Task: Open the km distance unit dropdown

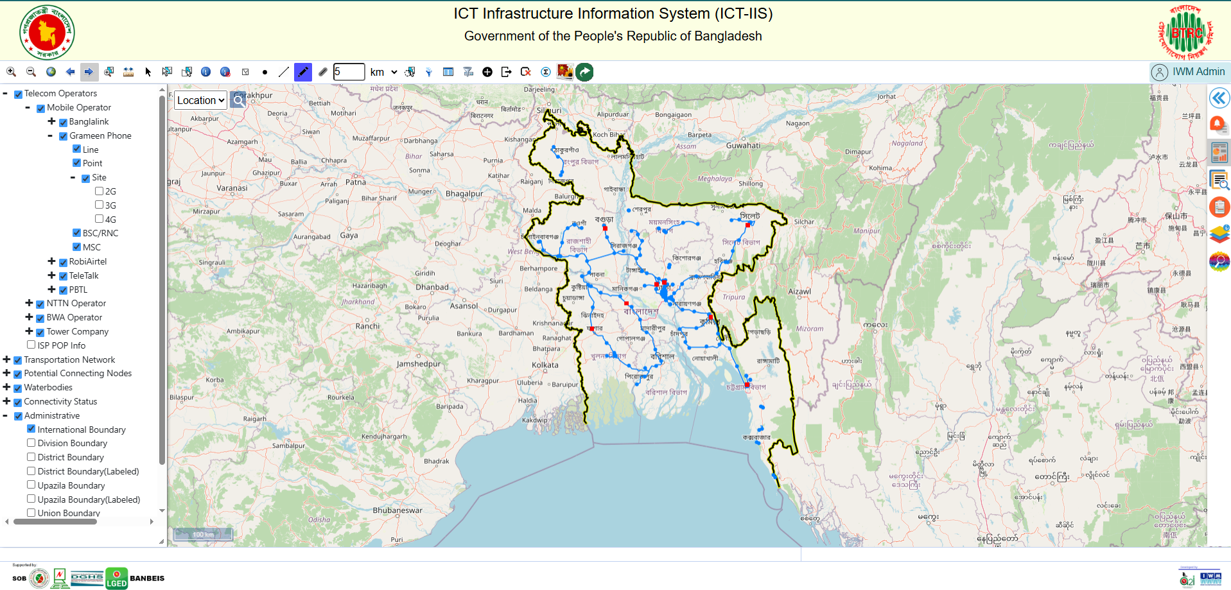Action: coord(383,72)
